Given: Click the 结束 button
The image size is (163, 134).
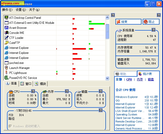Looking at the screenshot, I should (x=128, y=22).
